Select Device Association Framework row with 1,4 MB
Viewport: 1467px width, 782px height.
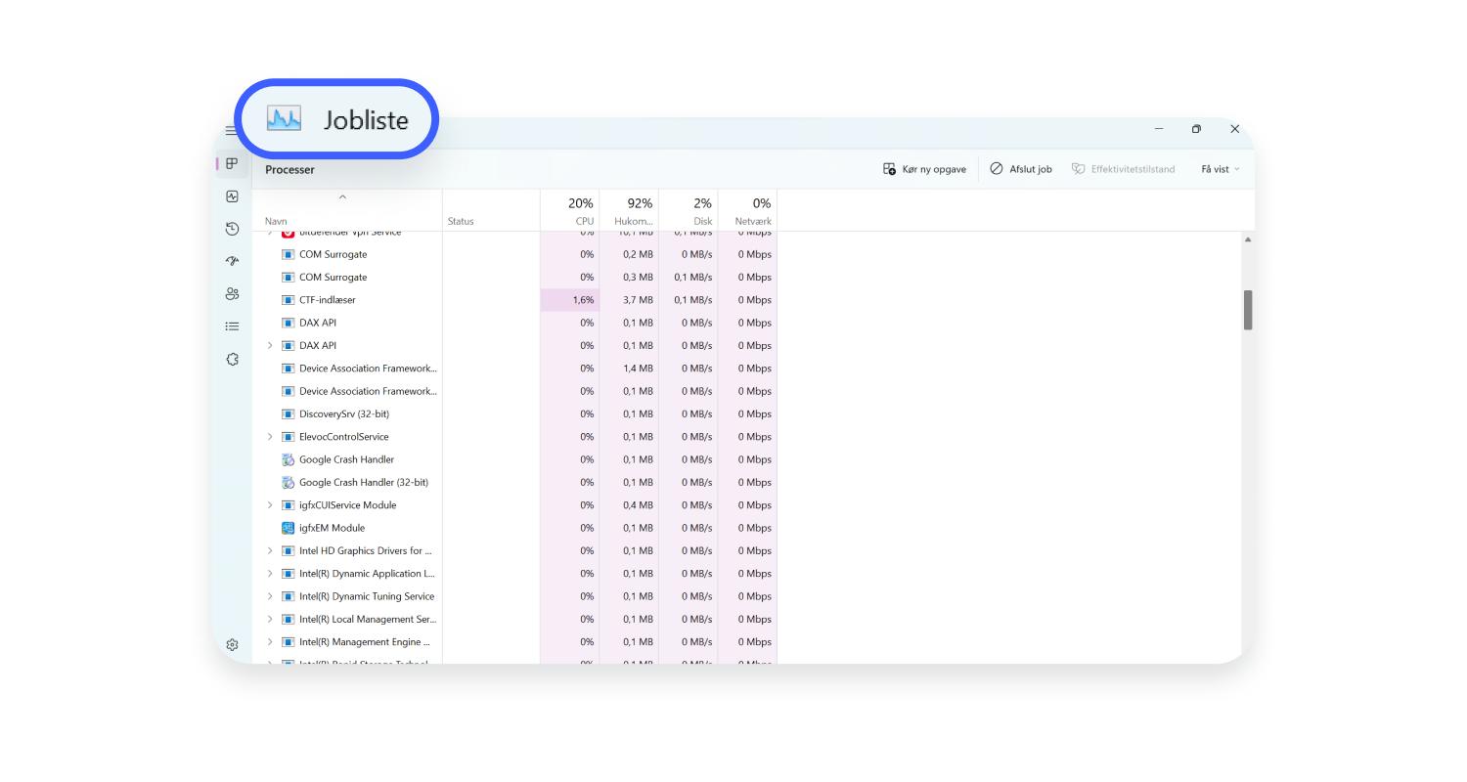pyautogui.click(x=514, y=369)
